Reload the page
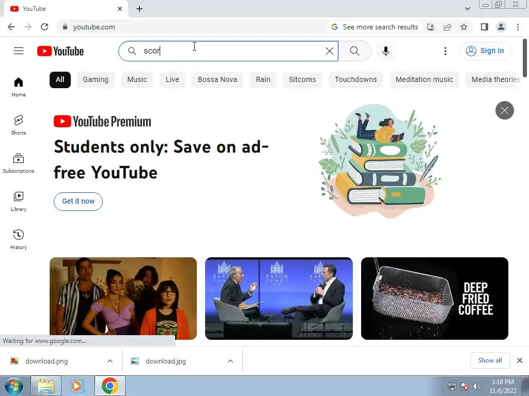Image resolution: width=529 pixels, height=396 pixels. (44, 27)
